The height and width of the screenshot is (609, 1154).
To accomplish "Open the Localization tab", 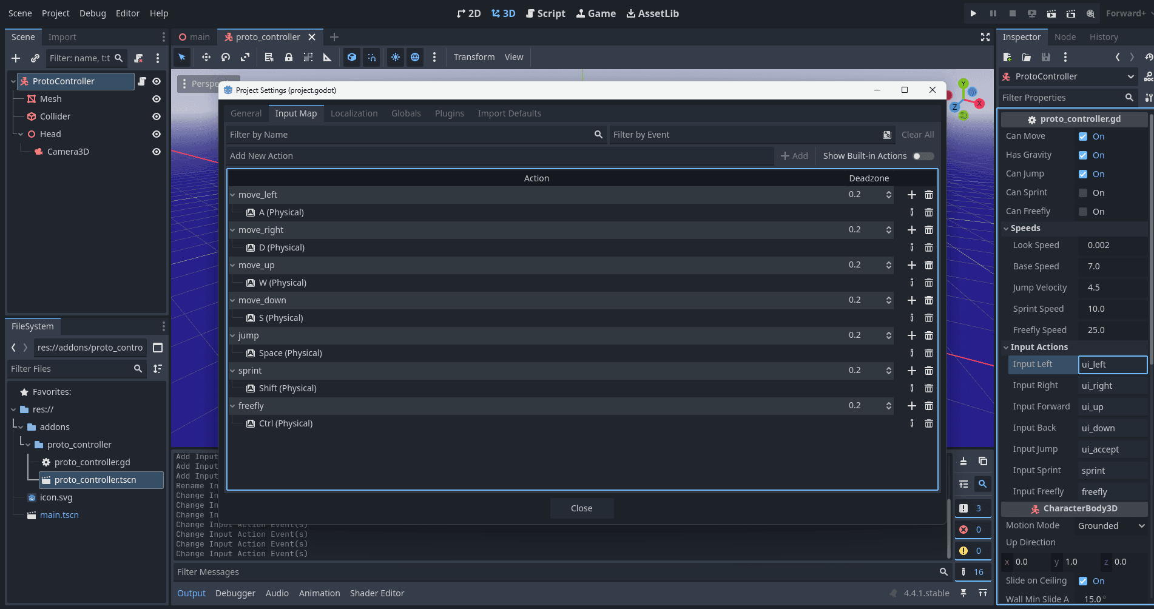I will 354,113.
